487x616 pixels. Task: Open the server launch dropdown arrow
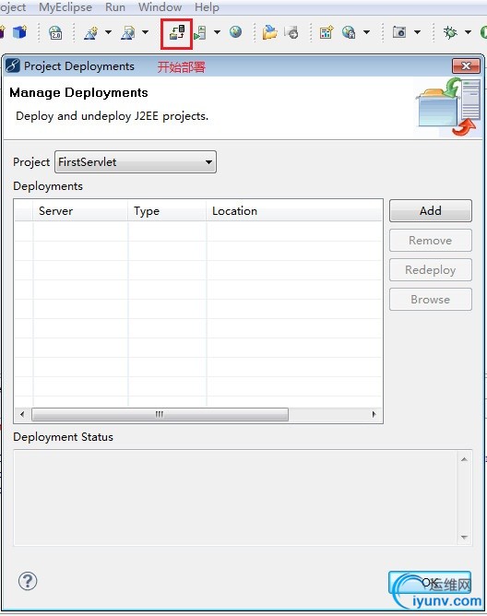coord(217,32)
